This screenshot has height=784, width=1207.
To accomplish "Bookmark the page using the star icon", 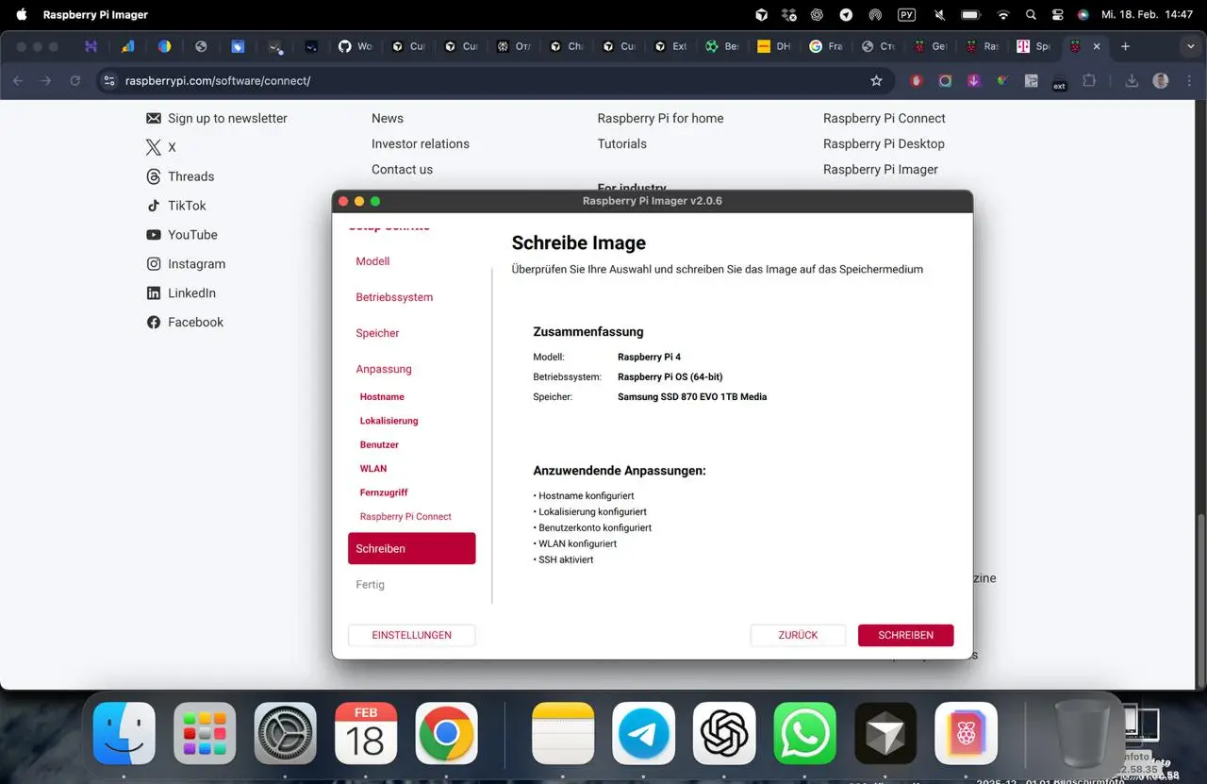I will pyautogui.click(x=877, y=81).
